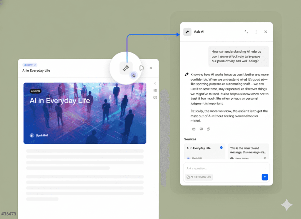The height and width of the screenshot is (219, 301).
Task: Give thumbs down to the AI answer
Action: [201, 129]
